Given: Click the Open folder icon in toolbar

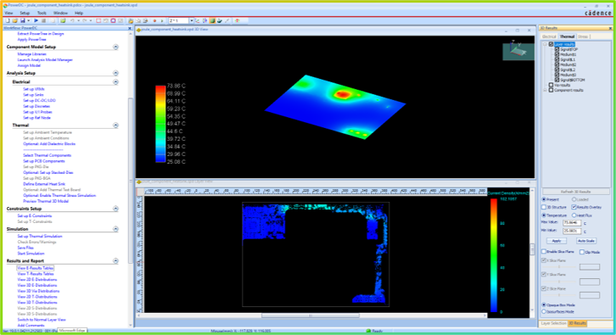Looking at the screenshot, I should pos(14,20).
